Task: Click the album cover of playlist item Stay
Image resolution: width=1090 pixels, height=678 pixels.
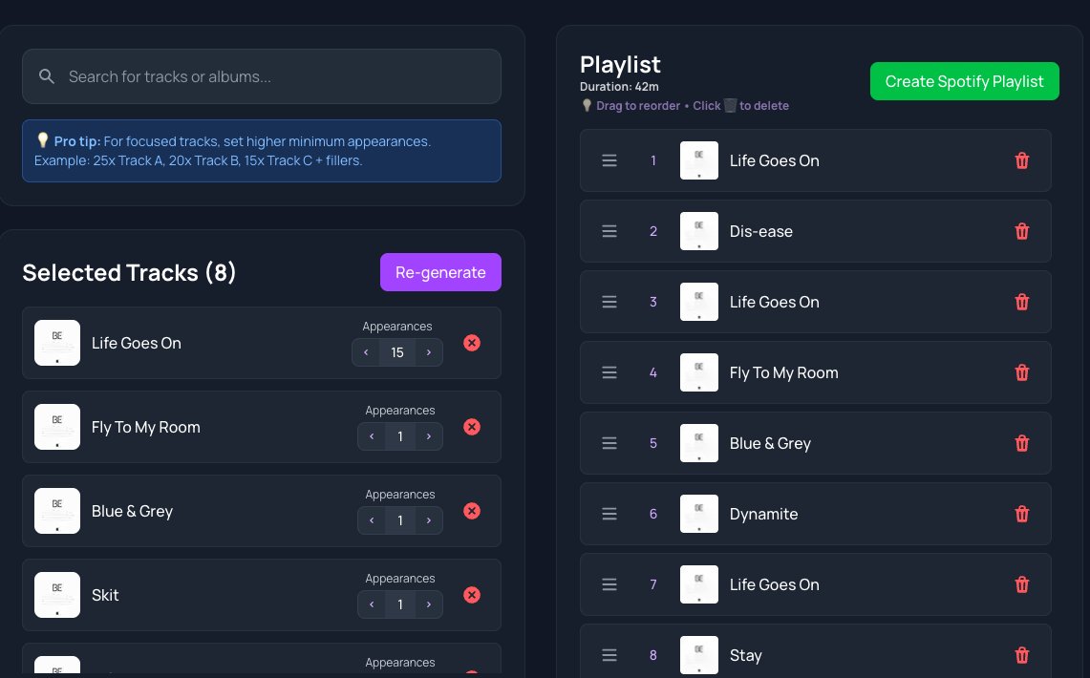Action: click(698, 655)
